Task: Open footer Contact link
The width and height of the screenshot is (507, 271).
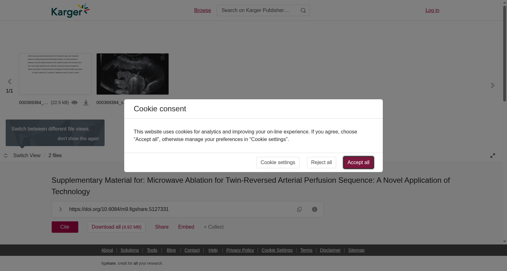Action: 192,250
